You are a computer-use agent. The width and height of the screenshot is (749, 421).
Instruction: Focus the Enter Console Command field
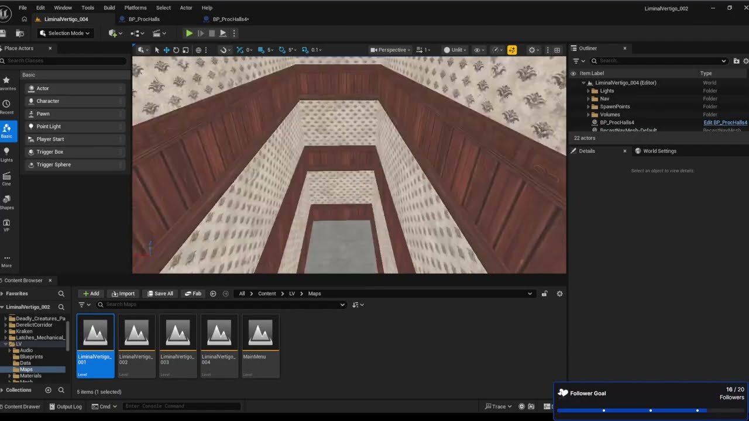coord(181,406)
